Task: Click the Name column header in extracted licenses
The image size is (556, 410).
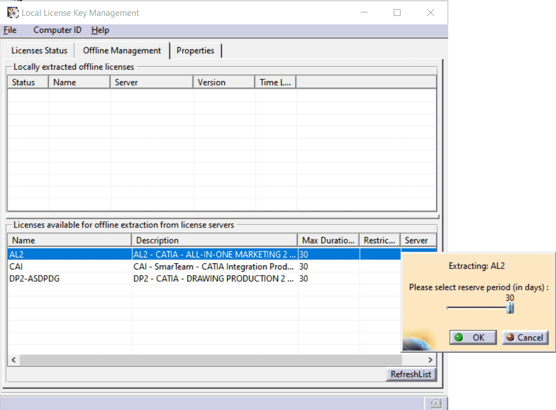Action: (x=79, y=82)
